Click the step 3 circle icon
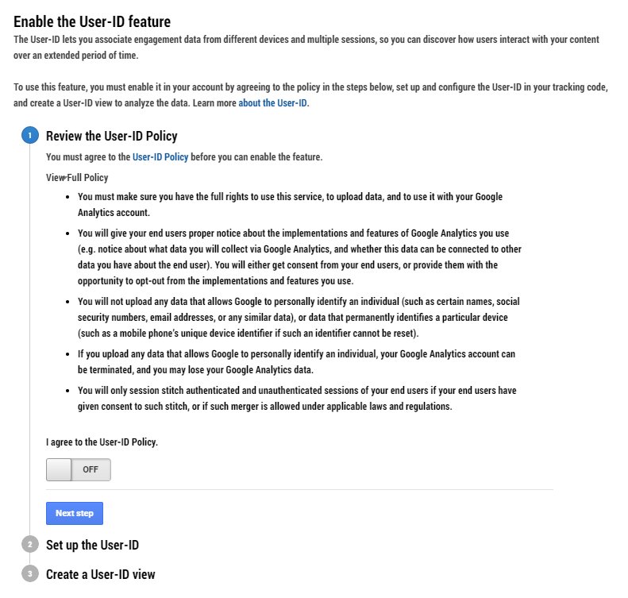The image size is (628, 598). click(x=29, y=574)
